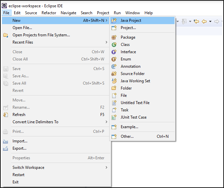Choose Source Folder menu entry
This screenshot has width=224, height=188.
[143, 74]
